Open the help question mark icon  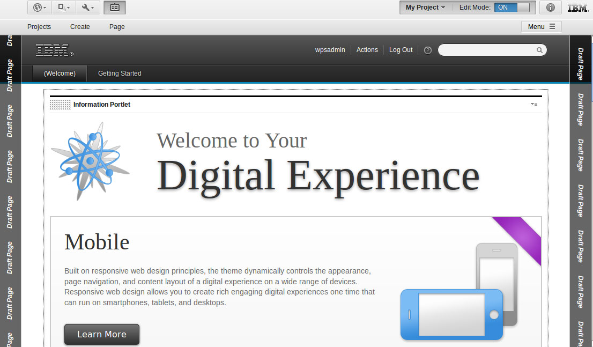[427, 50]
